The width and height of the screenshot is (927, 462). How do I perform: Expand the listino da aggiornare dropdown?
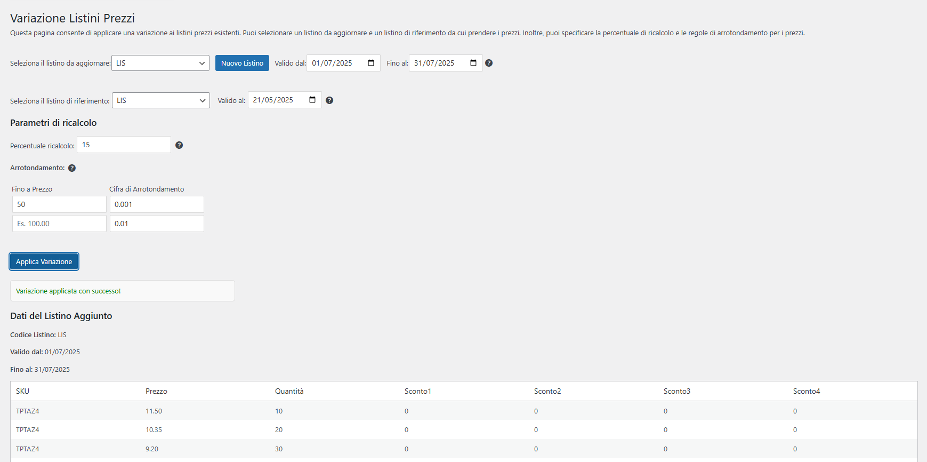pyautogui.click(x=160, y=63)
